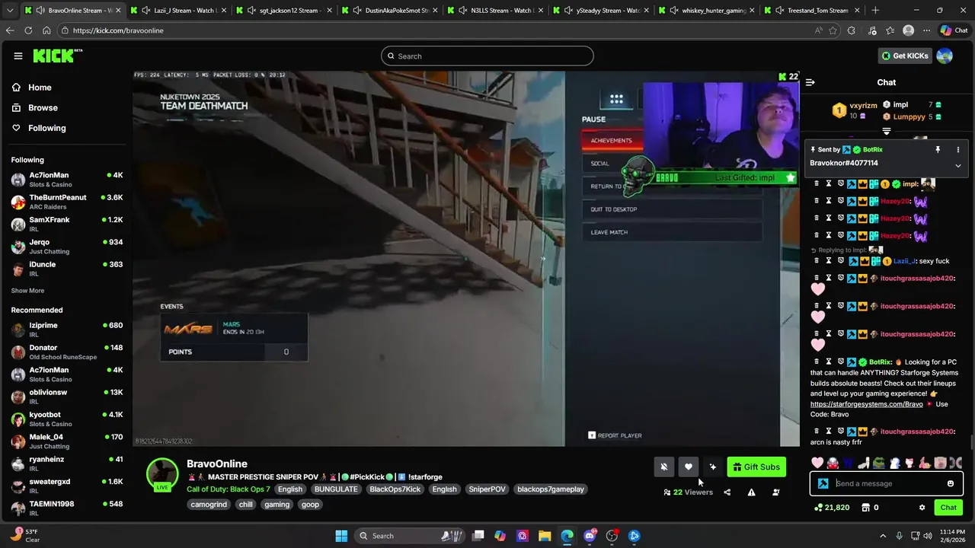Click the chat panel scrollbar
975x548 pixels.
[x=971, y=441]
